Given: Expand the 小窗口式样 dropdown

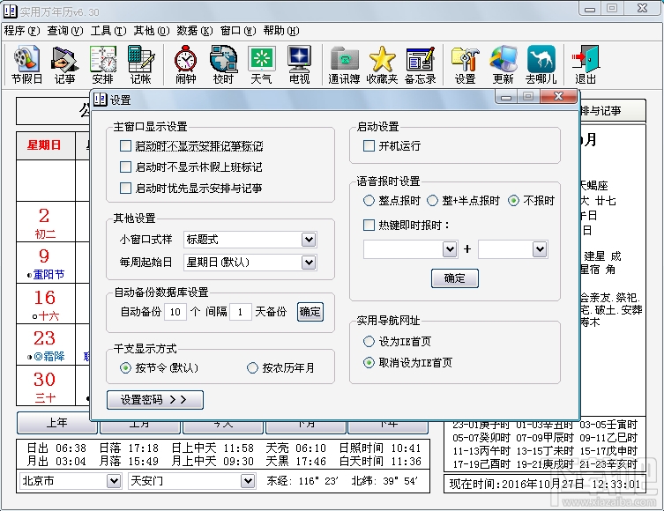Looking at the screenshot, I should click(309, 240).
